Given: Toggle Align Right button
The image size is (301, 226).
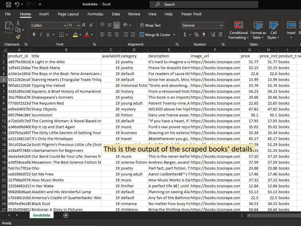Looking at the screenshot, I should [x=116, y=35].
